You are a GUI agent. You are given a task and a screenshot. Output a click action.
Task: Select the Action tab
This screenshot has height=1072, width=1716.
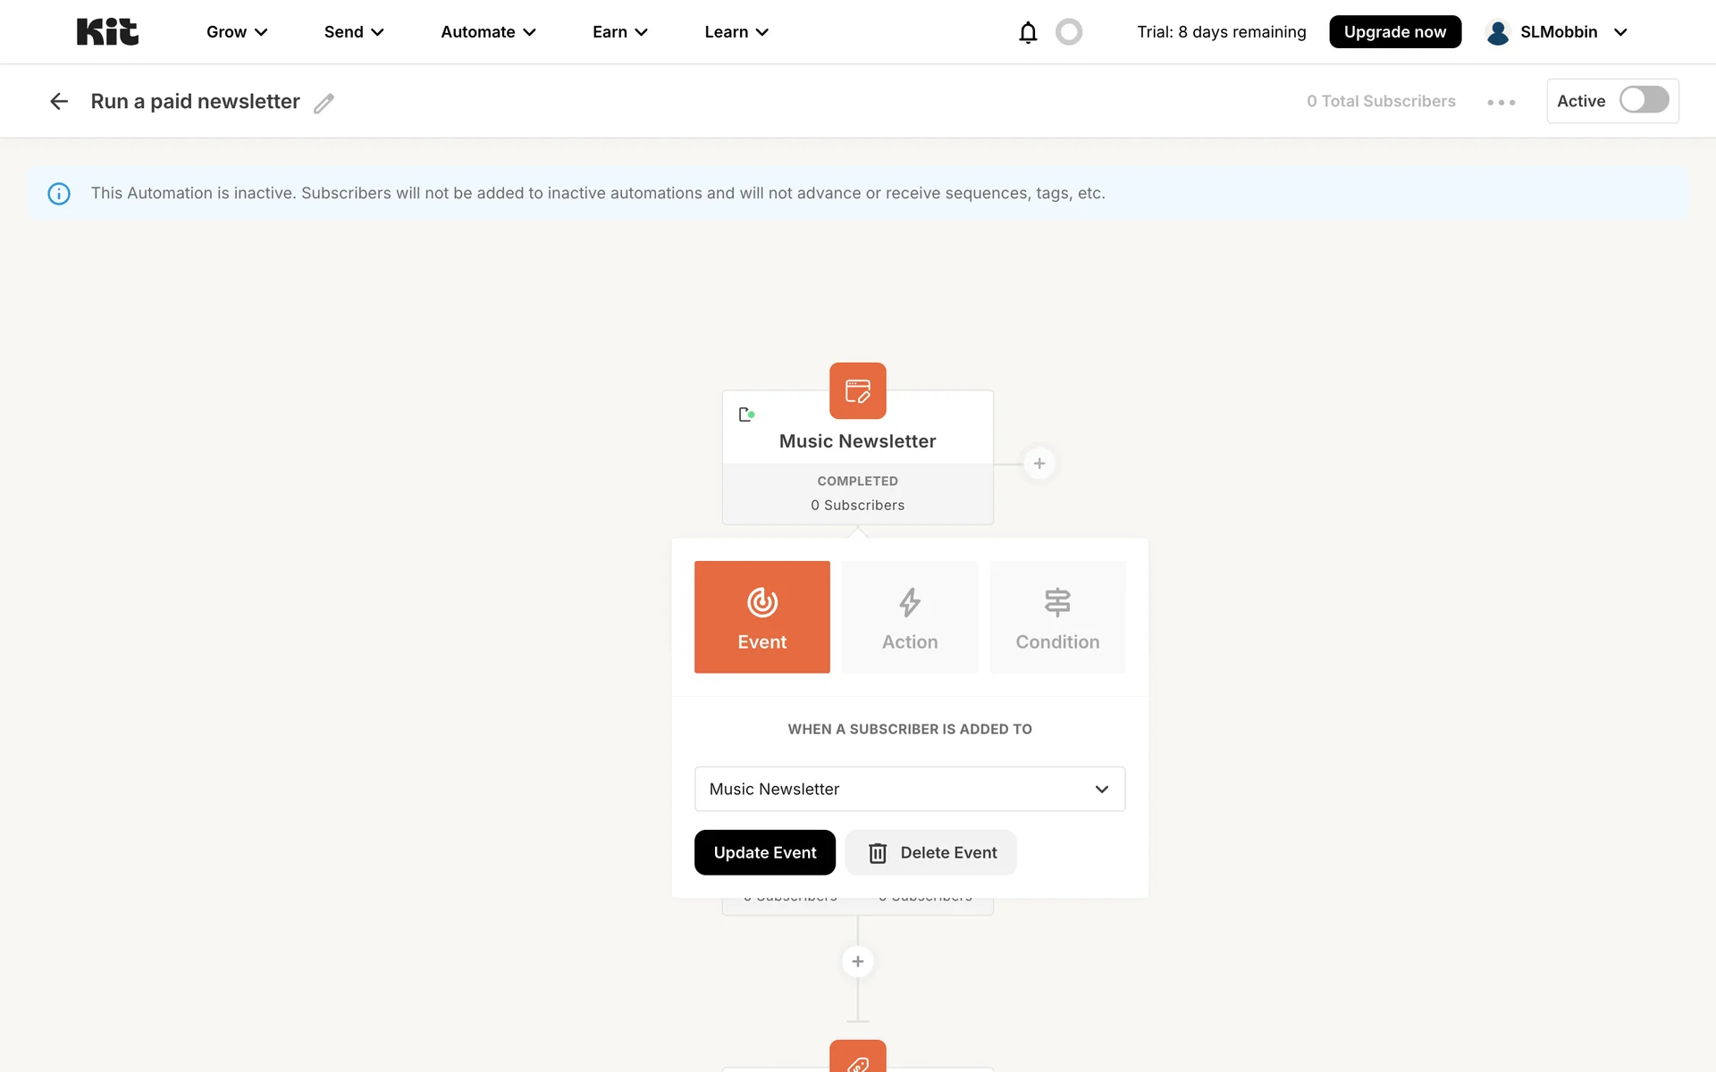point(909,616)
